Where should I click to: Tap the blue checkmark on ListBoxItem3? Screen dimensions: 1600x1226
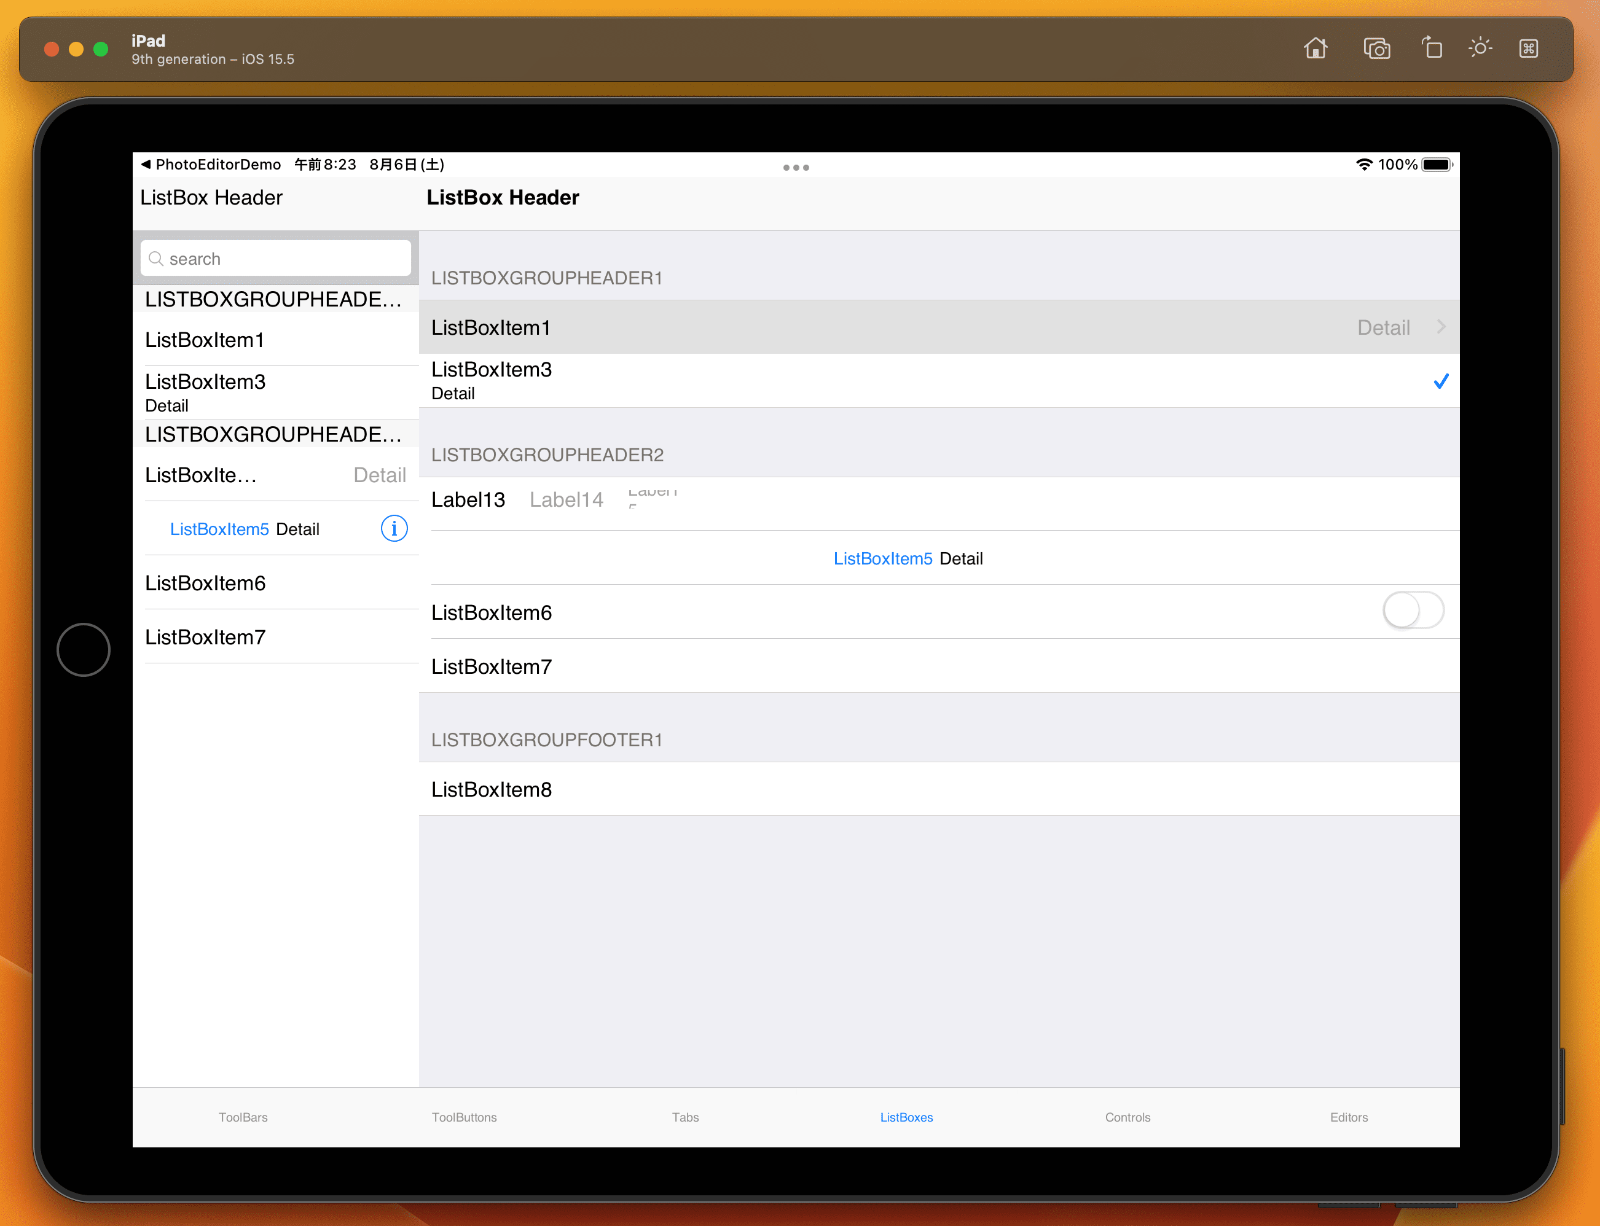1441,381
